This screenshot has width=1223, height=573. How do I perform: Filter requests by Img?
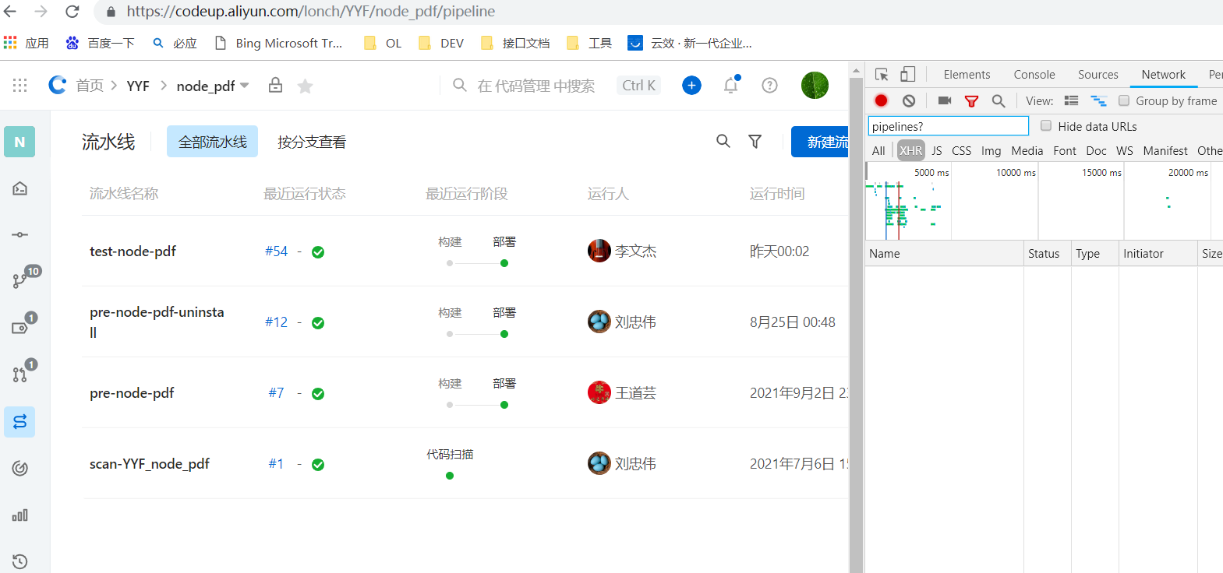pyautogui.click(x=991, y=151)
